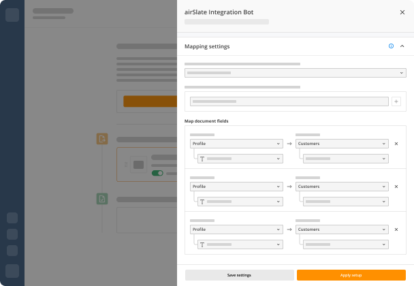The height and width of the screenshot is (286, 414).
Task: Click the green document step icon in background
Action: pos(102,199)
